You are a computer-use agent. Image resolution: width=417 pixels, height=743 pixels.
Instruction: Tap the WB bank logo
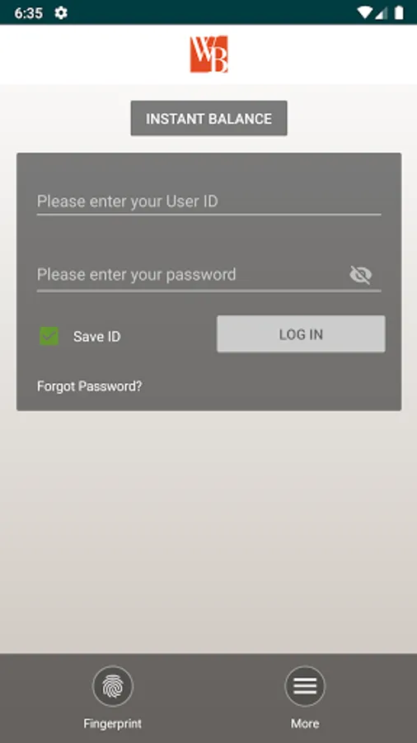coord(208,54)
